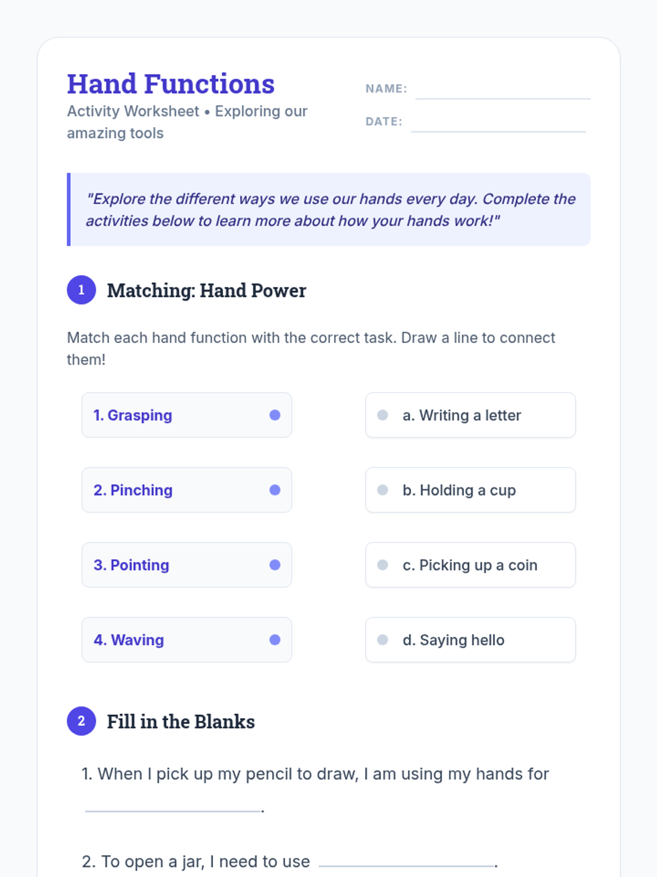Select the dot before Saying hello
657x877 pixels.
point(383,640)
